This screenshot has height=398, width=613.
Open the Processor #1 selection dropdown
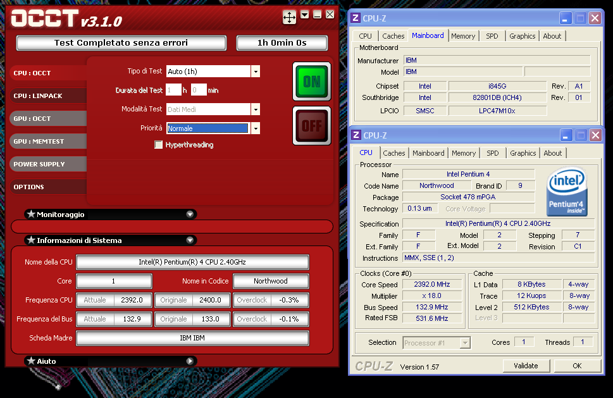click(437, 343)
